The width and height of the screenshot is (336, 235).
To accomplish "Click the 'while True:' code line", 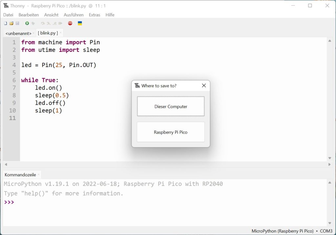I will [40, 80].
